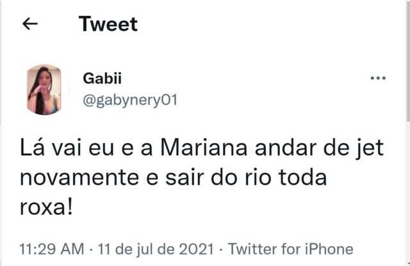Click the display name Gabii
The height and width of the screenshot is (266, 410).
(102, 79)
